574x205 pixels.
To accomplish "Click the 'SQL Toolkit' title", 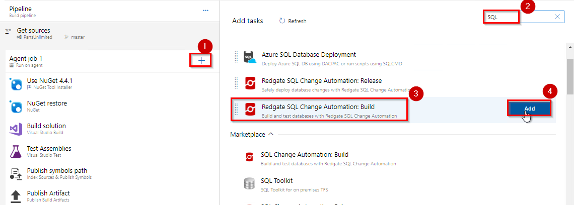I will pos(276,180).
